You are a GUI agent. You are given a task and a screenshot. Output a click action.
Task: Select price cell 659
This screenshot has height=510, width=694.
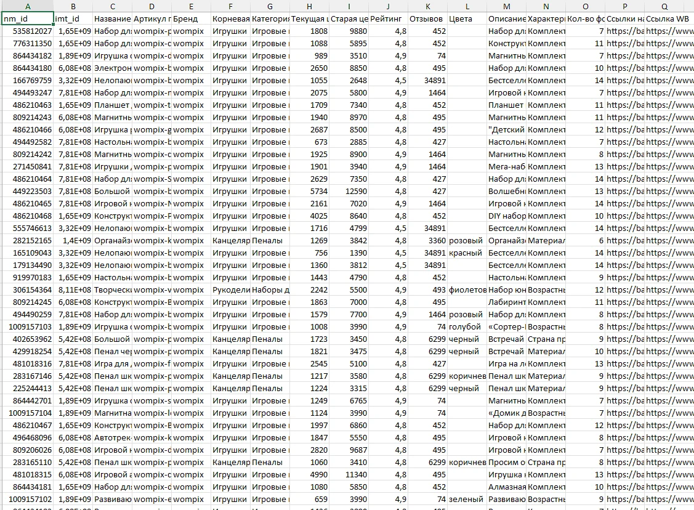pos(309,499)
